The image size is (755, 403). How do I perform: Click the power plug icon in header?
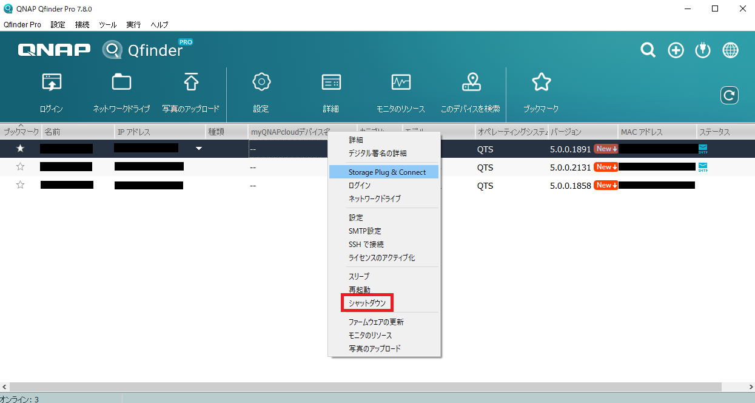coord(702,50)
